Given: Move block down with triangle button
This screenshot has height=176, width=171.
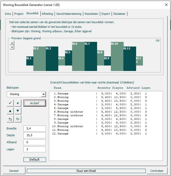Looking at the screenshot, I should (x=18, y=111).
